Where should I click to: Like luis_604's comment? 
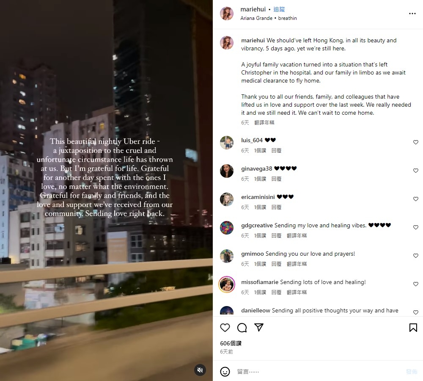tap(416, 142)
